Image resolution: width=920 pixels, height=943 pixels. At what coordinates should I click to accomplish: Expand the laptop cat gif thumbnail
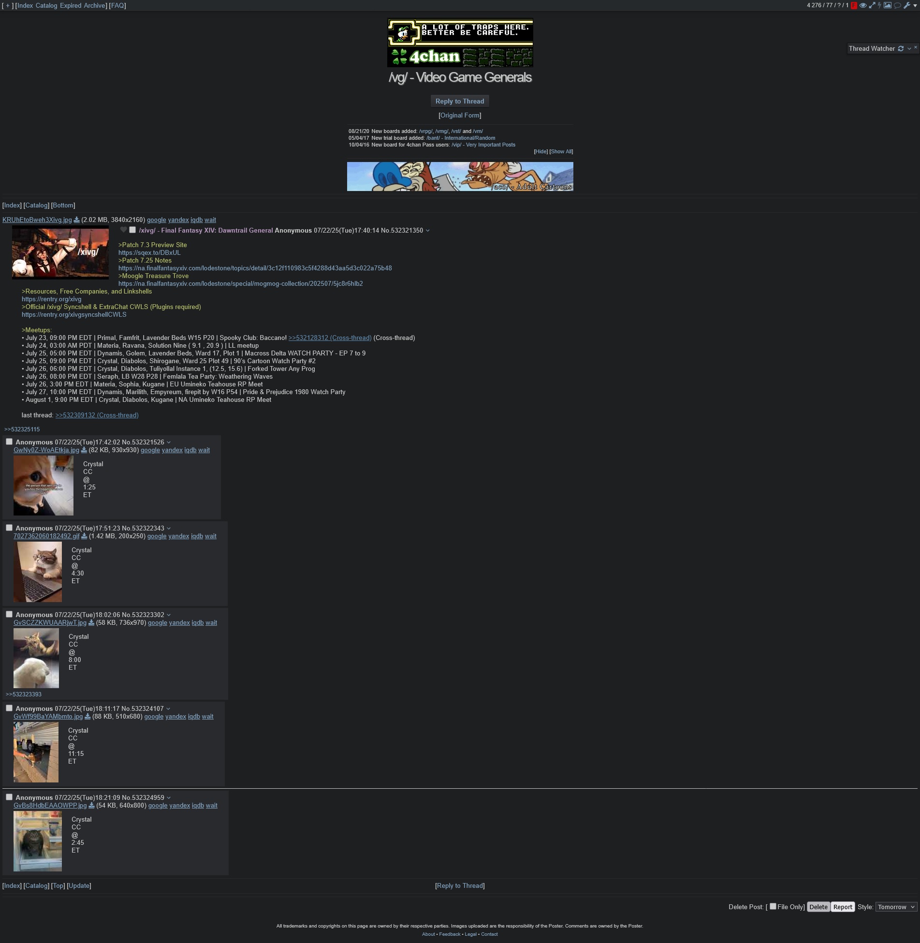pos(38,572)
